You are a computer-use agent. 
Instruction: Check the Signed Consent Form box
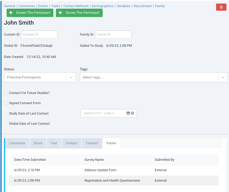click(6, 103)
